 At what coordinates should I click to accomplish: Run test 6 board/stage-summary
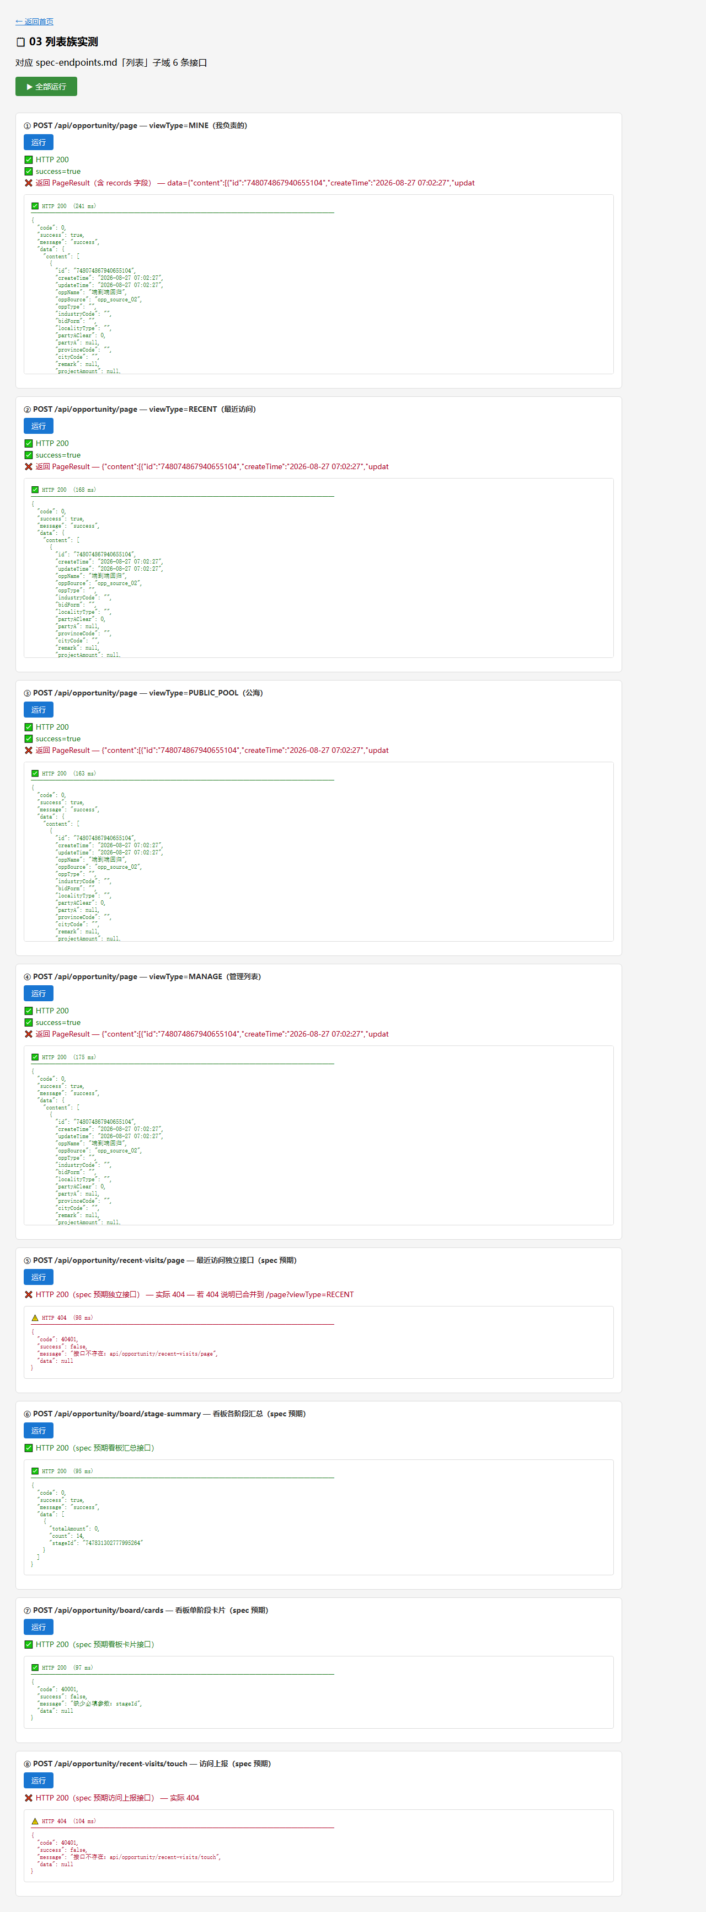point(39,1431)
